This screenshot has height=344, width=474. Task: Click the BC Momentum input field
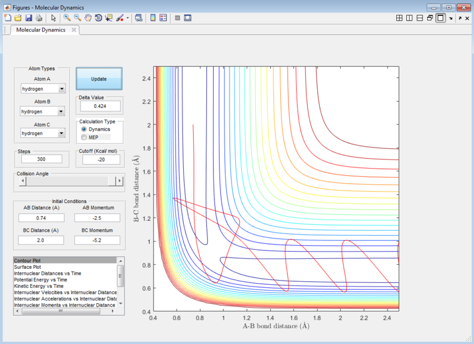(97, 240)
